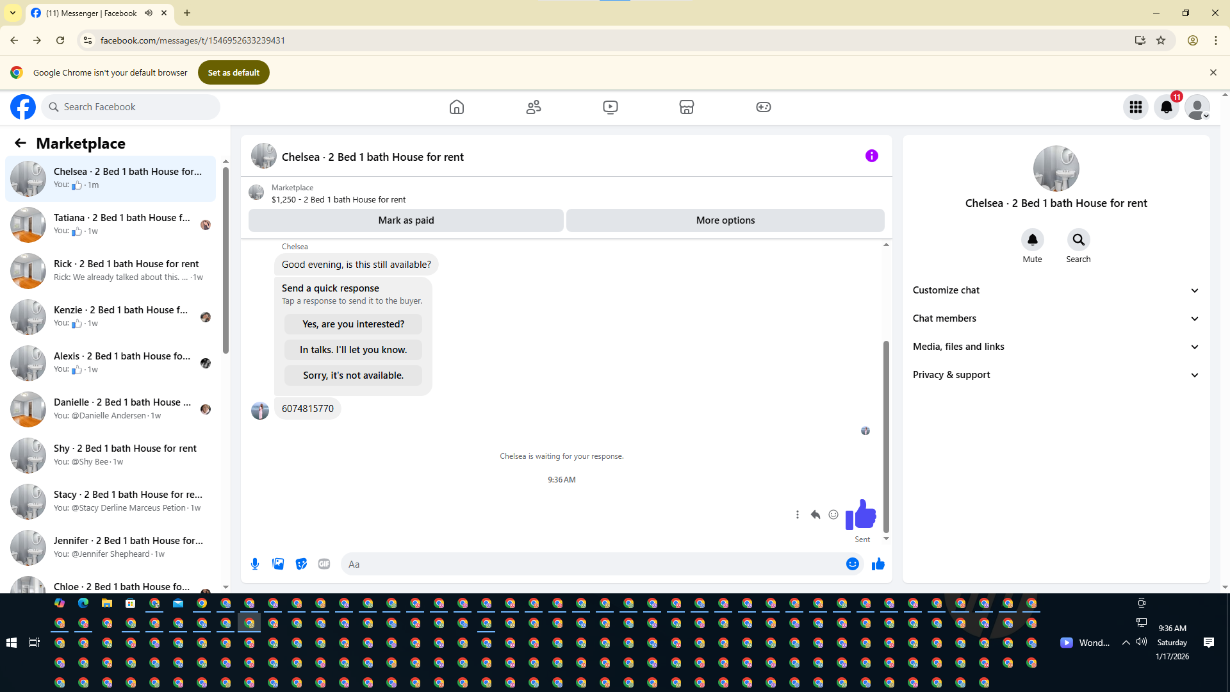Choose 'Yes, are you interested?' quick response
1230x692 pixels.
353,324
